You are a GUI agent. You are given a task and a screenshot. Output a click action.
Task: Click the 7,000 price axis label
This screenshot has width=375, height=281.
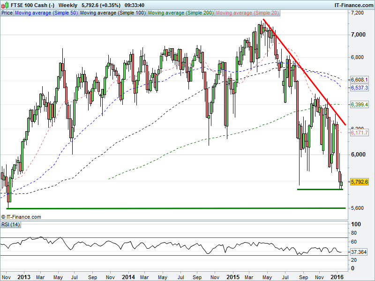pos(358,35)
